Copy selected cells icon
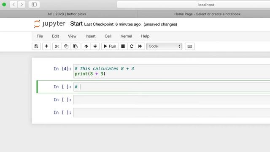 click(66, 46)
